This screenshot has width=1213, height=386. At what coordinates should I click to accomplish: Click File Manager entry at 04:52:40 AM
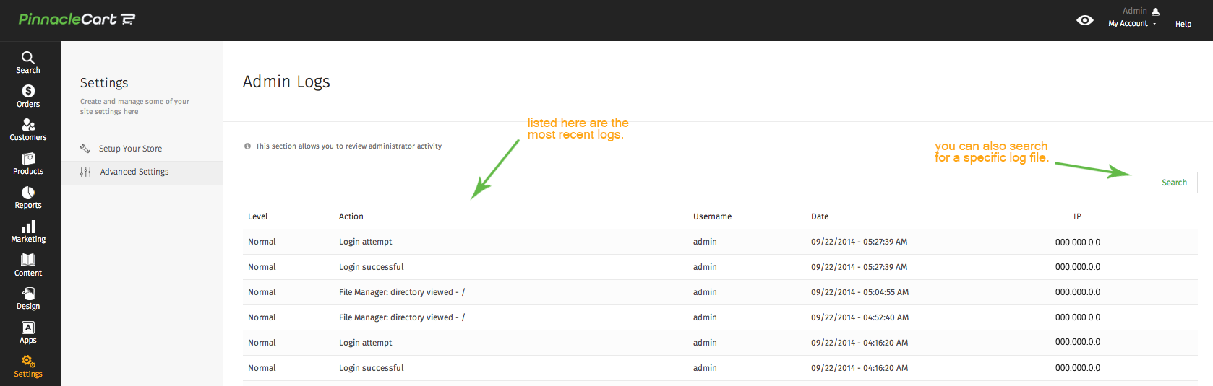click(x=720, y=317)
